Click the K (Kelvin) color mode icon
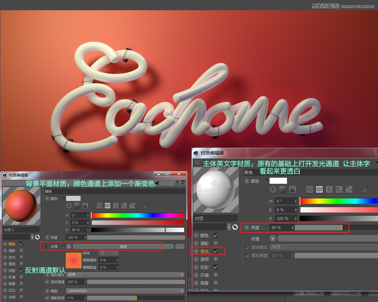The width and height of the screenshot is (378, 302). click(x=329, y=189)
